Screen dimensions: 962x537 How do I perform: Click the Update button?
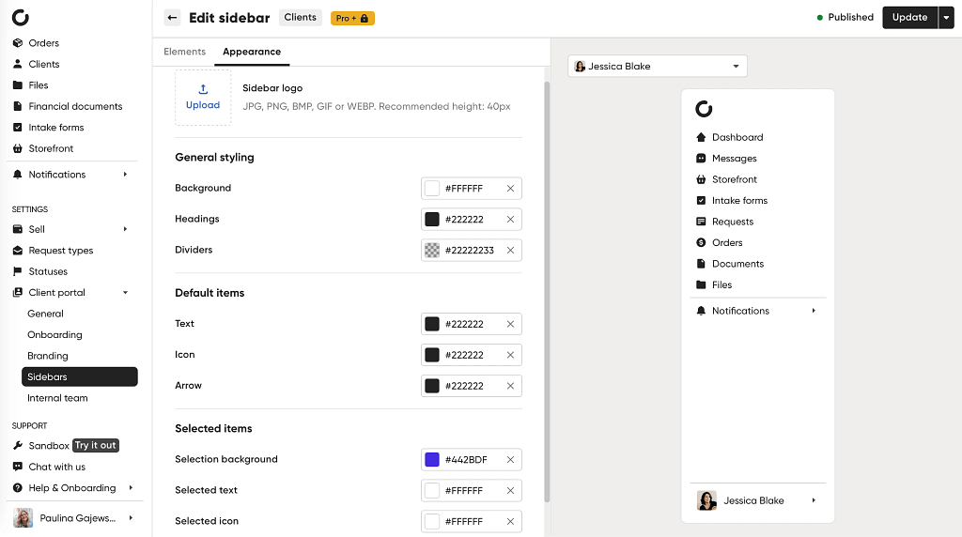[x=909, y=18]
